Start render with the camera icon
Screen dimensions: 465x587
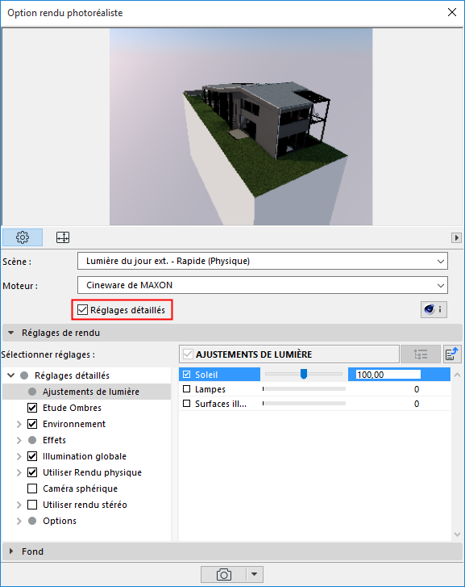tap(224, 574)
